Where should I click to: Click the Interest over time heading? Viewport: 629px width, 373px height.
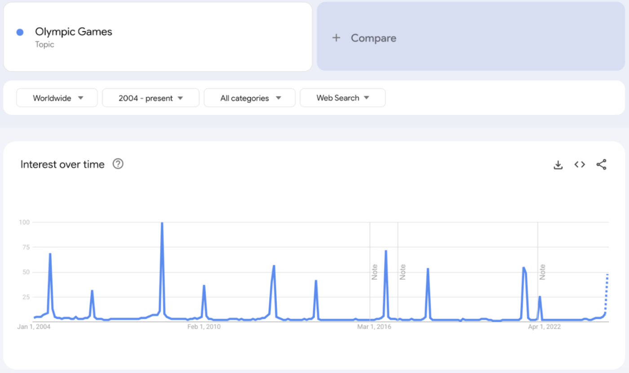(62, 165)
